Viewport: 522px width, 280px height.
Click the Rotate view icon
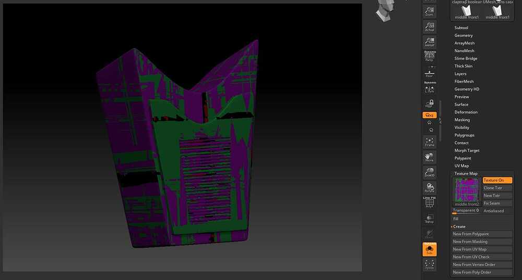coord(430,187)
